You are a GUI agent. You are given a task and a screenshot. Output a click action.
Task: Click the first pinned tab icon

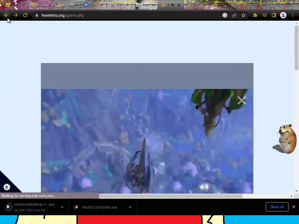click(x=8, y=5)
